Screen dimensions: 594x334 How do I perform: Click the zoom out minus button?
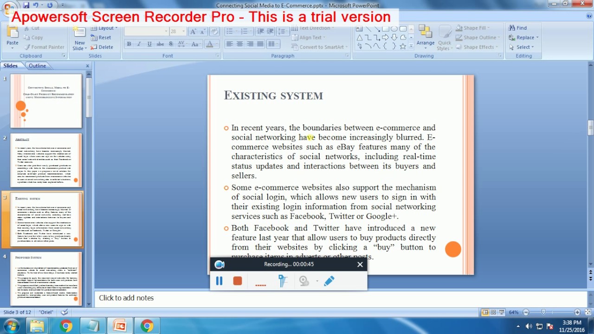(x=526, y=312)
